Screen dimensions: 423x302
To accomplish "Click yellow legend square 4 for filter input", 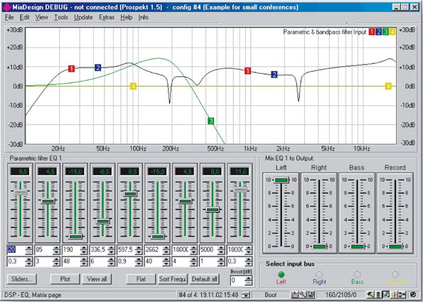I will (392, 33).
